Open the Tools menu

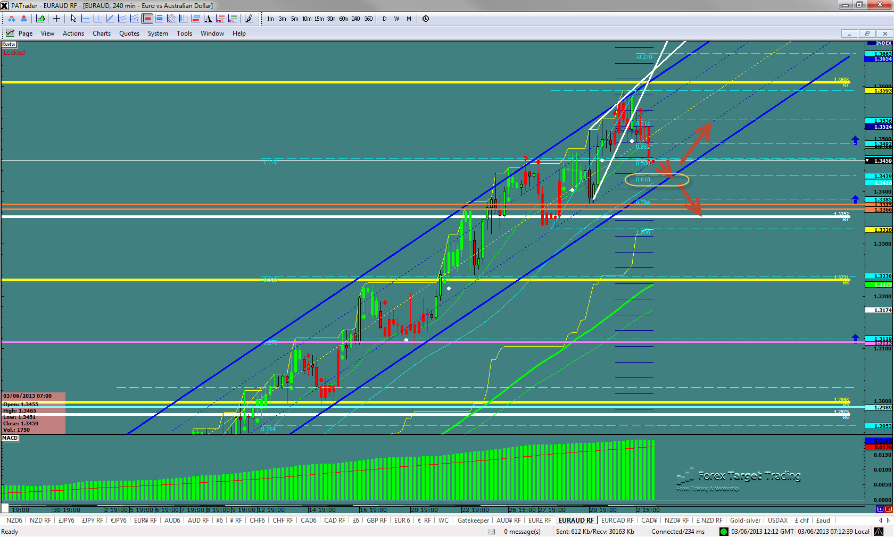point(185,33)
